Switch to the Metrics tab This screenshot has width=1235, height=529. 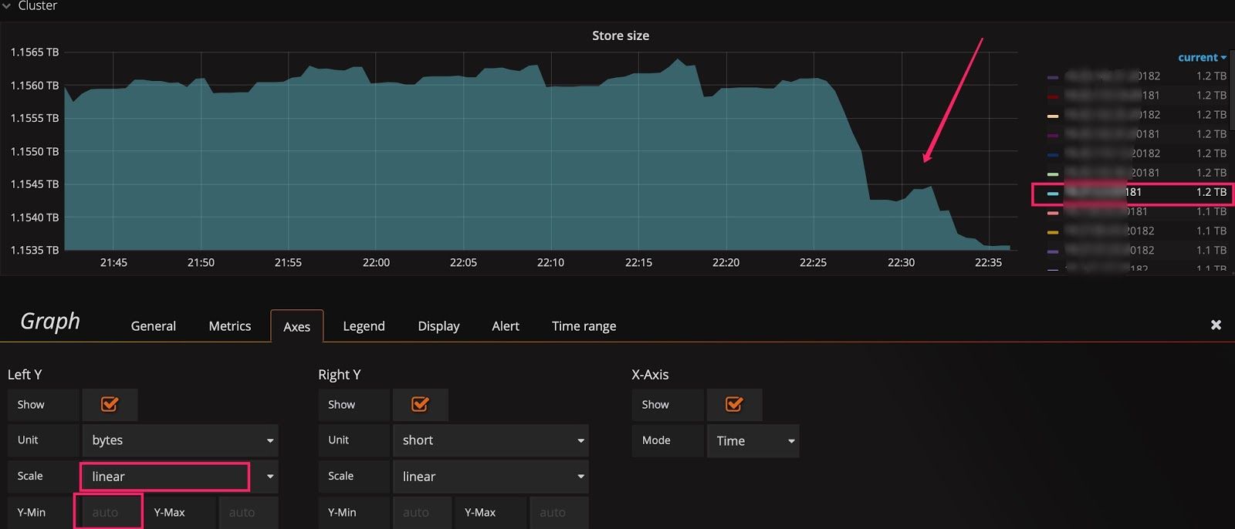[229, 326]
